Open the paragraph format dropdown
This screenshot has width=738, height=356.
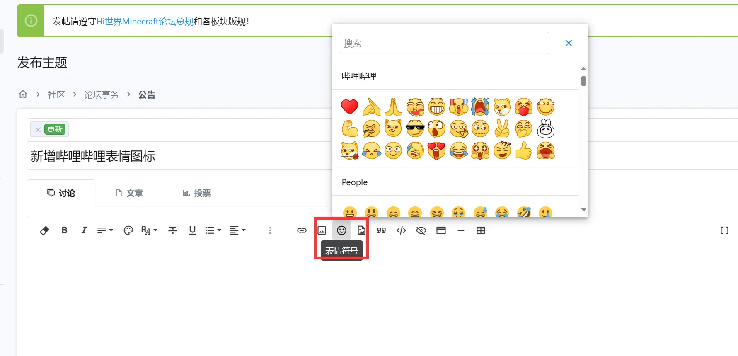click(x=105, y=230)
